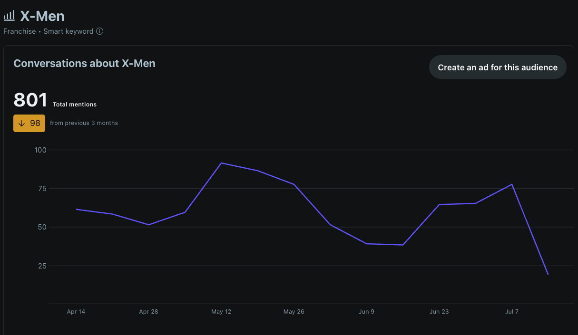Click the down-arrow icon in the 98 badge
Image resolution: width=578 pixels, height=335 pixels.
coord(21,123)
